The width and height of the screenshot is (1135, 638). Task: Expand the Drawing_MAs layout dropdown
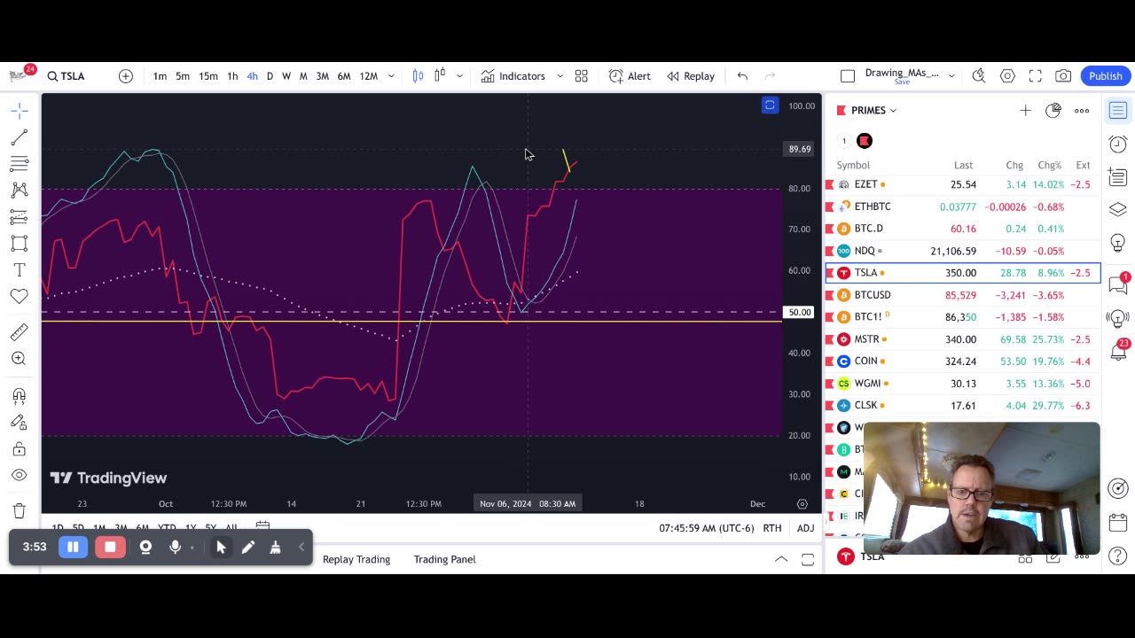951,76
